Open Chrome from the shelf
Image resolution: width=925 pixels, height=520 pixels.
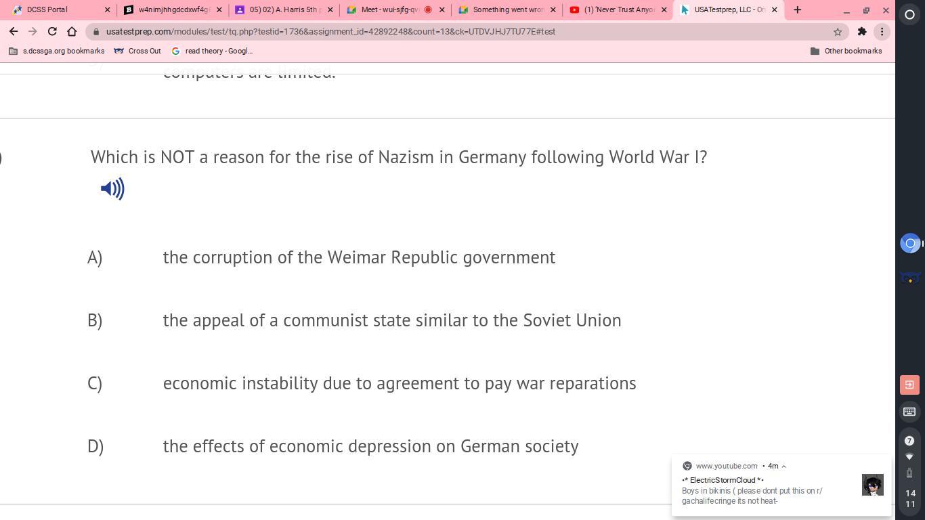(910, 243)
